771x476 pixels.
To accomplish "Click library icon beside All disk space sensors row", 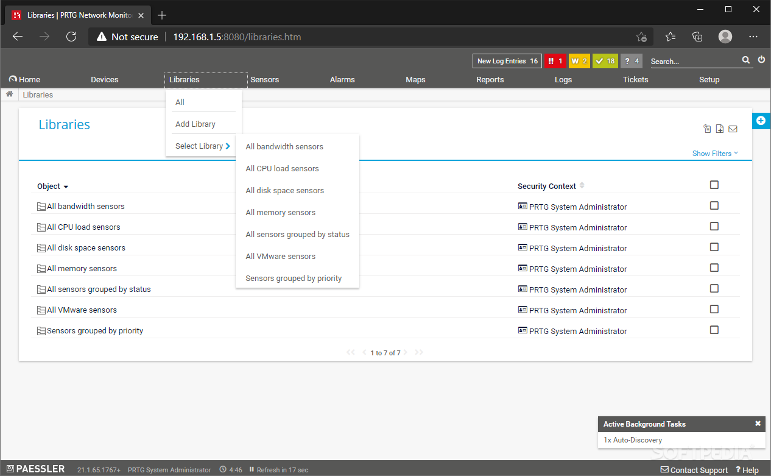I will coord(41,248).
